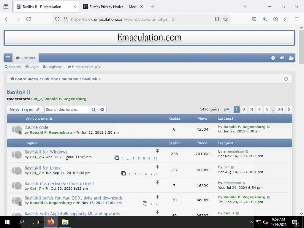
Task: View latest post icon by adespoton
Action: click(244, 183)
